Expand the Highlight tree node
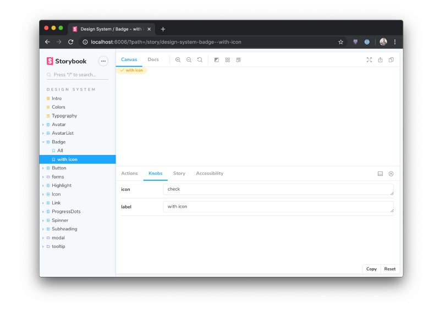 [43, 186]
